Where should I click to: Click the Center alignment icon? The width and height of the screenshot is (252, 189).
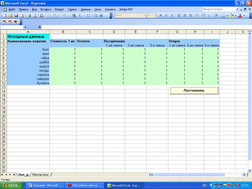(185, 16)
